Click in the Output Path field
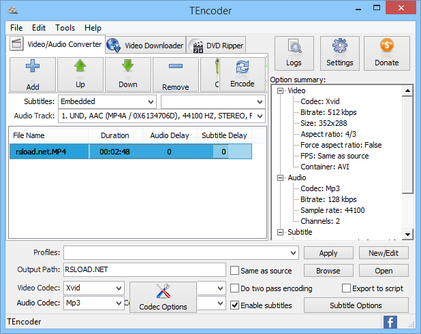 point(144,269)
